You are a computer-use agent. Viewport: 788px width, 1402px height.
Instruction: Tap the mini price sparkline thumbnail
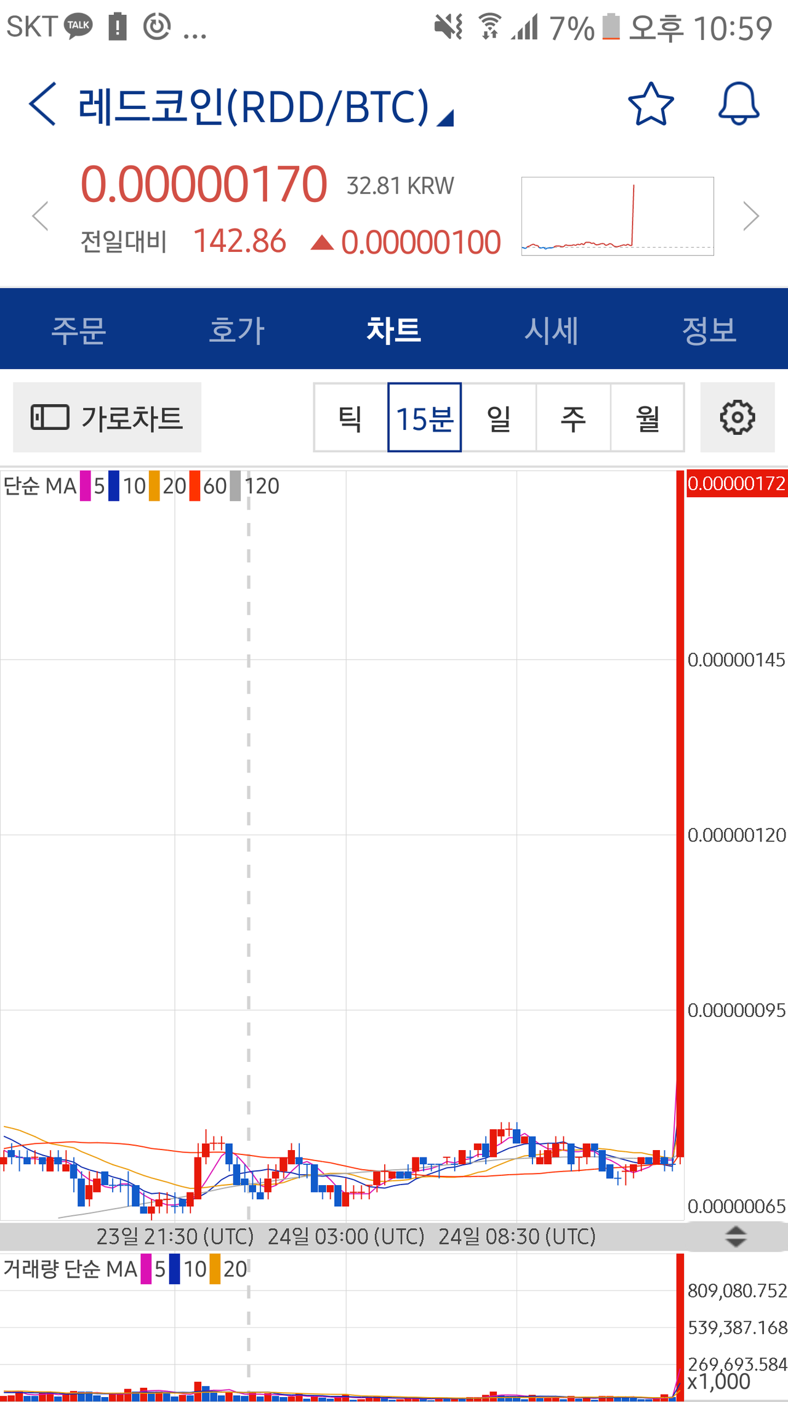pyautogui.click(x=617, y=216)
